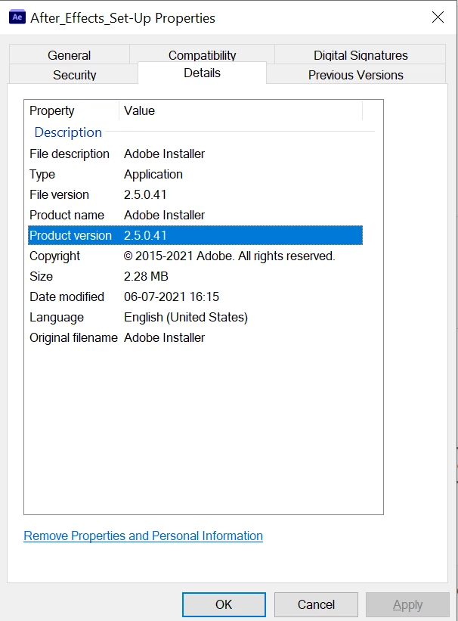Click the Description group heading
458x621 pixels.
pos(68,132)
